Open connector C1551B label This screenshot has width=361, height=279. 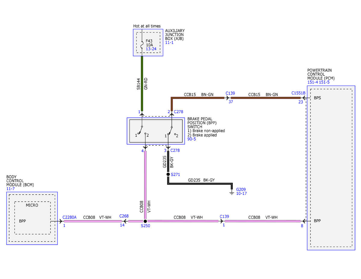(x=298, y=93)
